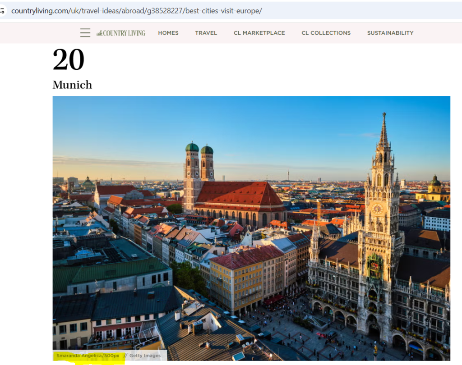Open the HOMES section

click(x=168, y=33)
